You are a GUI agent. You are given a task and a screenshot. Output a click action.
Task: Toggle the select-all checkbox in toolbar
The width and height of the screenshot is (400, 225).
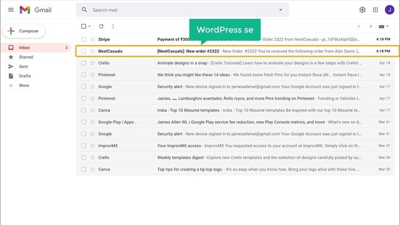click(83, 26)
